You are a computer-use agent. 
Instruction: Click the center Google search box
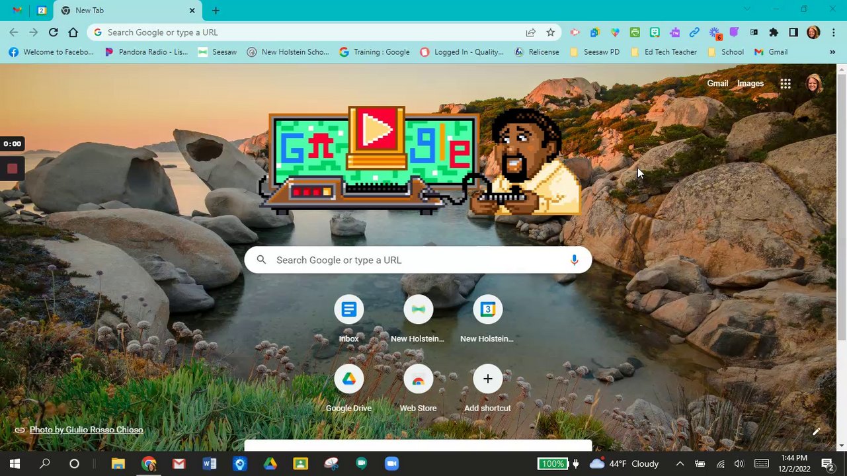point(418,260)
